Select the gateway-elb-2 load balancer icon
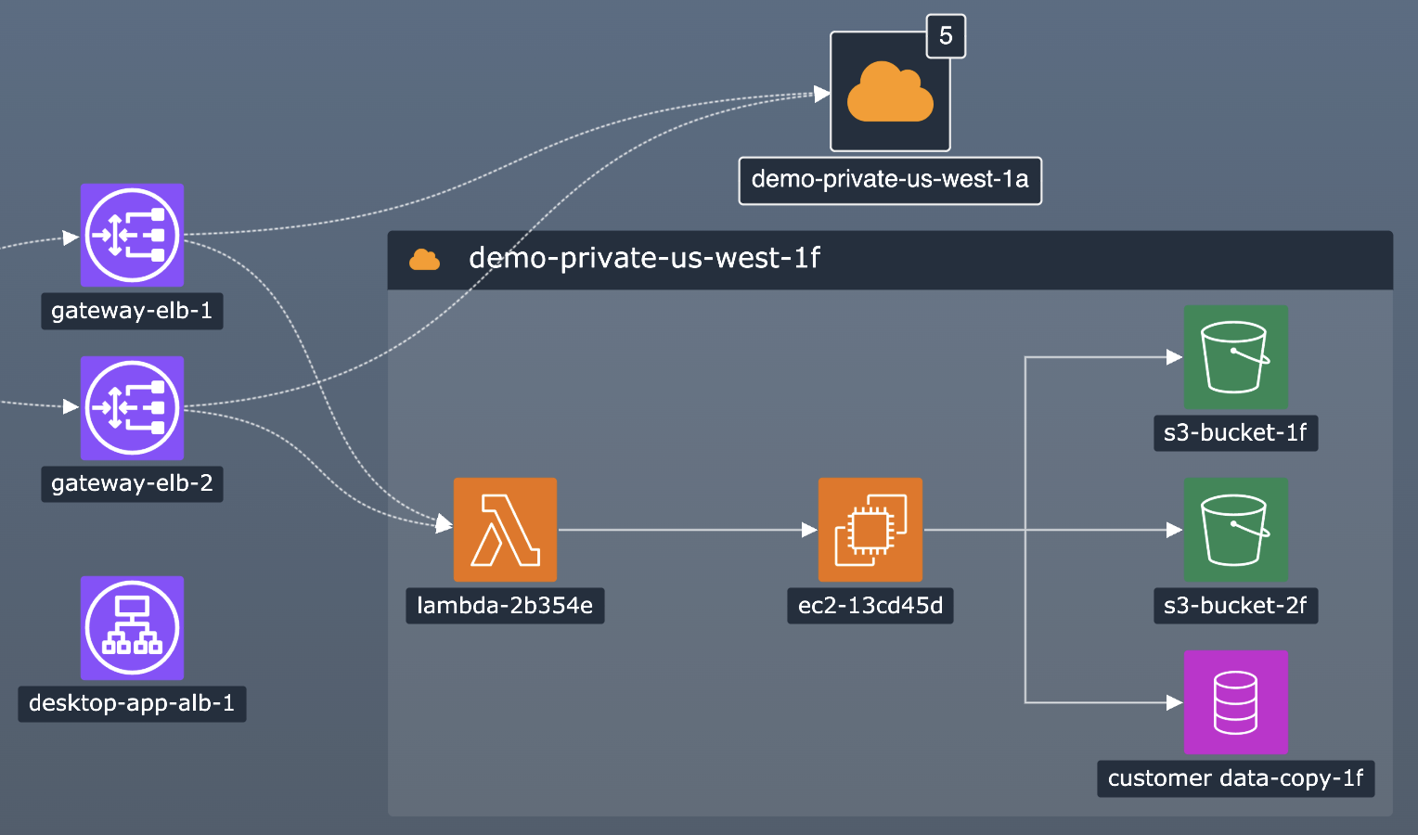Viewport: 1418px width, 835px height. tap(132, 407)
